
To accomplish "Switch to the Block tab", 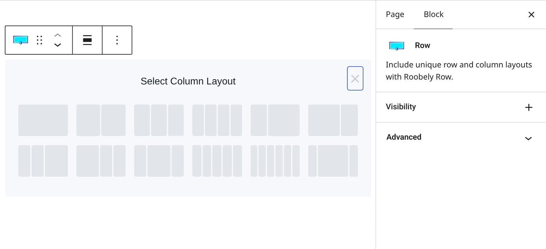I will click(433, 14).
